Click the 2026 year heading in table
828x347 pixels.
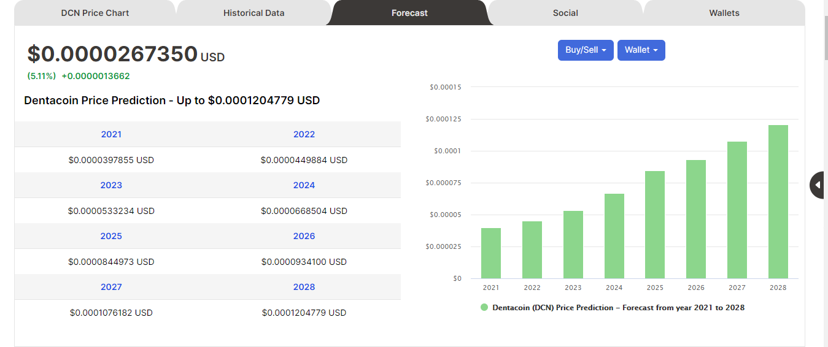coord(304,236)
